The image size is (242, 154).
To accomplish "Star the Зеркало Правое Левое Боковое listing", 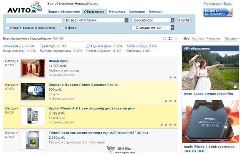I will click(170, 101).
